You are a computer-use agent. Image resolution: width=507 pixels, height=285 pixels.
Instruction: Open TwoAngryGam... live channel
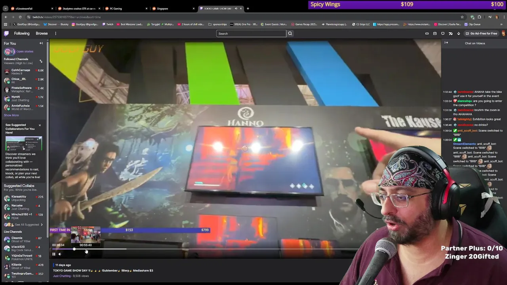[x=24, y=275]
